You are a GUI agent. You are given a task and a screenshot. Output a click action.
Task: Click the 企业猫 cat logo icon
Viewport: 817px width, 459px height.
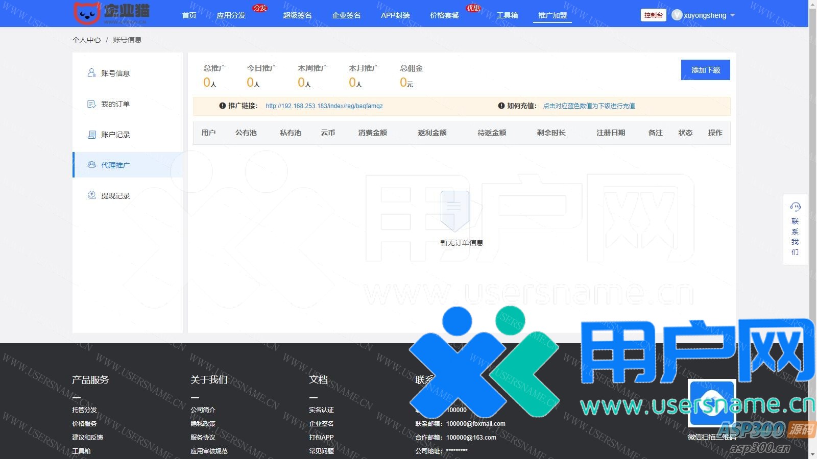click(x=87, y=13)
